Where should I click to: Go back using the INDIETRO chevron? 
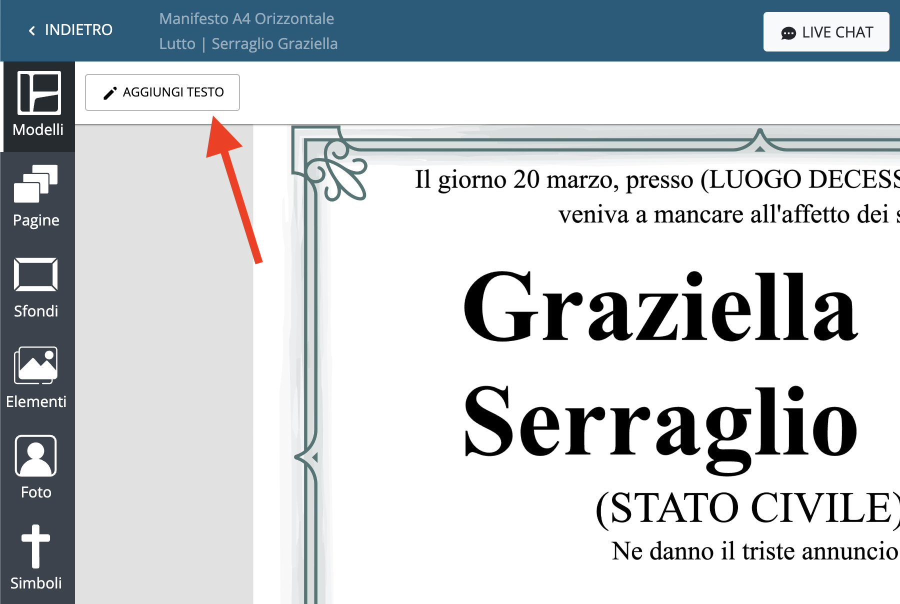(x=32, y=30)
